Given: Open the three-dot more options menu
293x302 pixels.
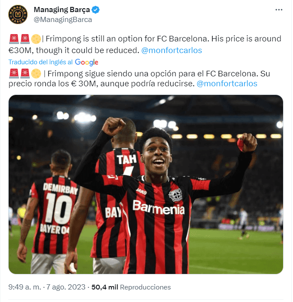Looking at the screenshot, I should [279, 10].
